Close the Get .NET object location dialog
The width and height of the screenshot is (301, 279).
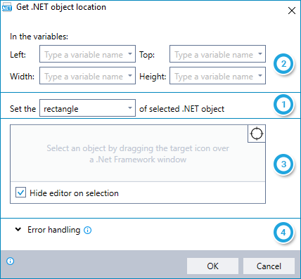point(292,11)
